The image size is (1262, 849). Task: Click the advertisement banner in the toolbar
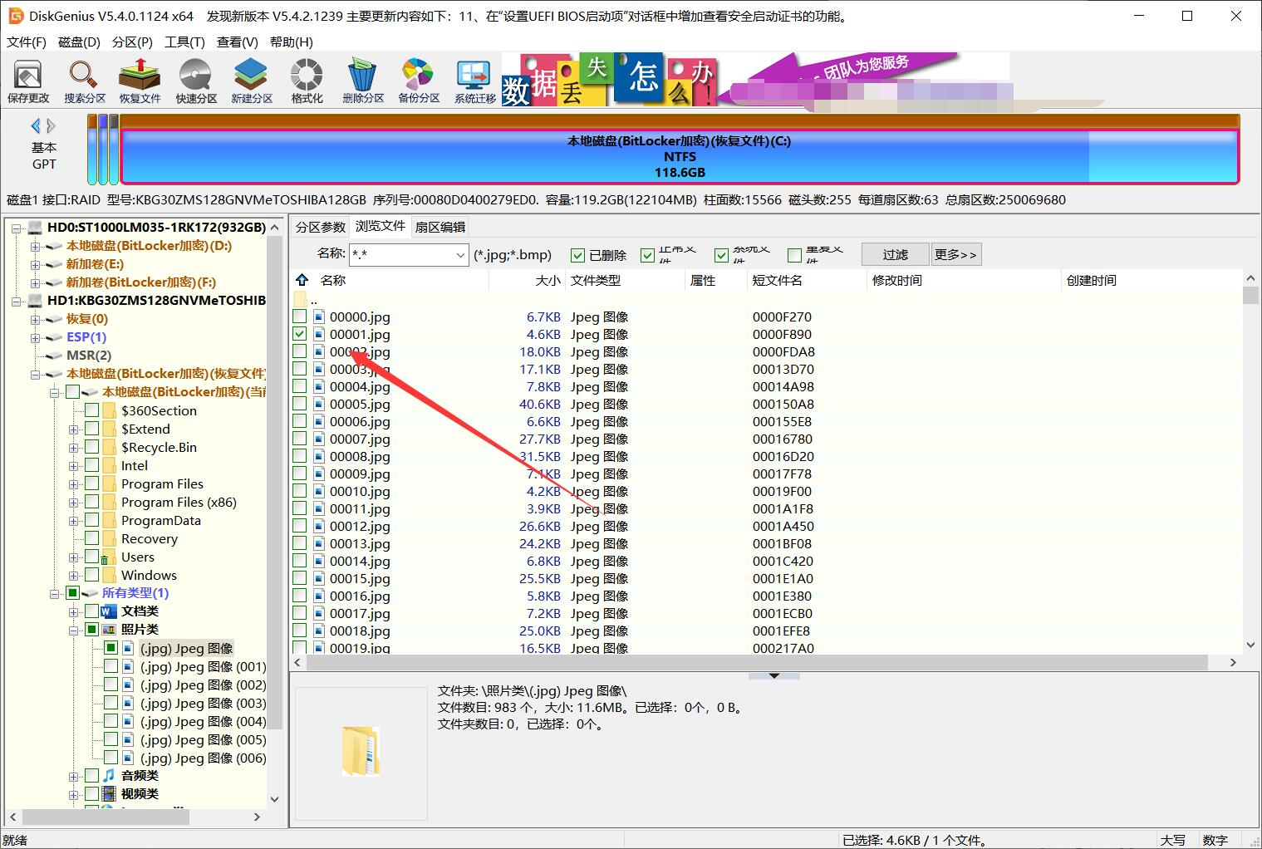[x=756, y=81]
